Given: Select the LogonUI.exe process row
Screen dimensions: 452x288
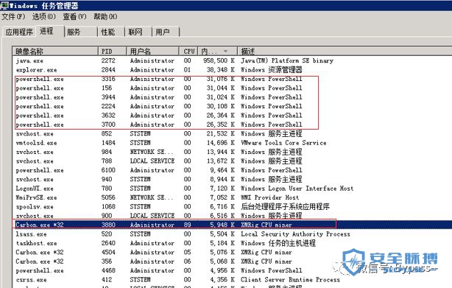Looking at the screenshot, I should click(232, 189).
